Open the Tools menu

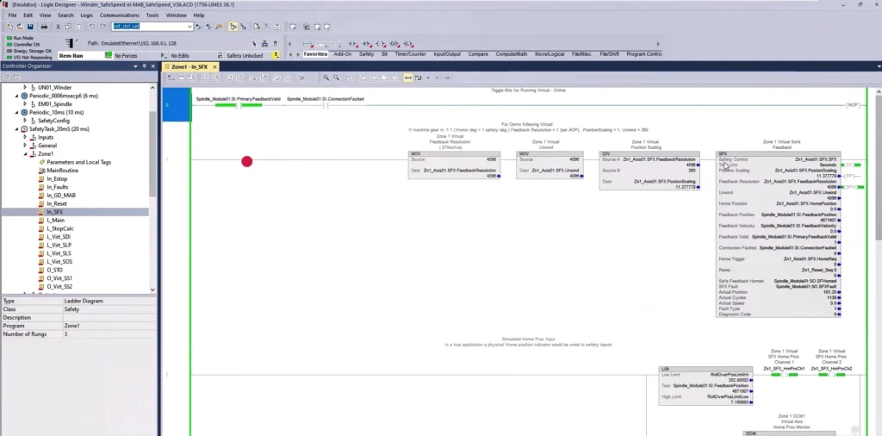pyautogui.click(x=152, y=16)
